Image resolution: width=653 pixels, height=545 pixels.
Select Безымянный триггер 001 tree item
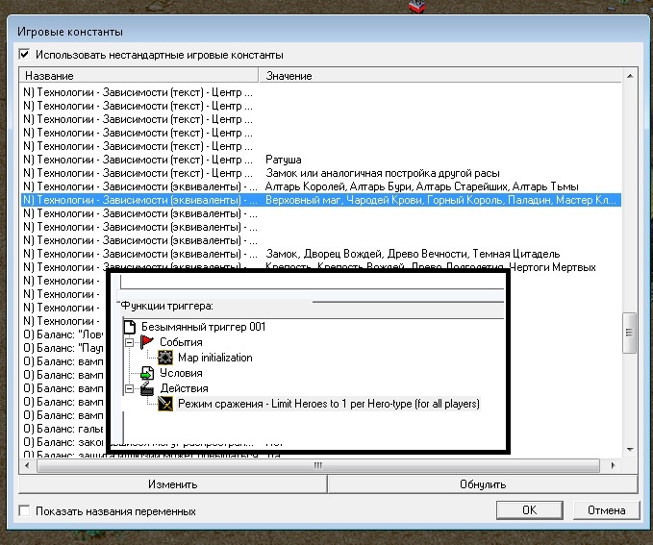[x=204, y=327]
